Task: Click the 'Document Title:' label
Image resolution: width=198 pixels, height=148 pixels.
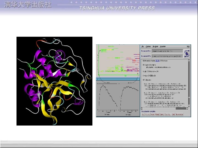Action: click(146, 51)
